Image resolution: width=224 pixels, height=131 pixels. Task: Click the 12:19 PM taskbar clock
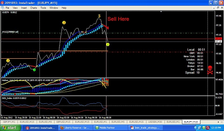point(216,128)
